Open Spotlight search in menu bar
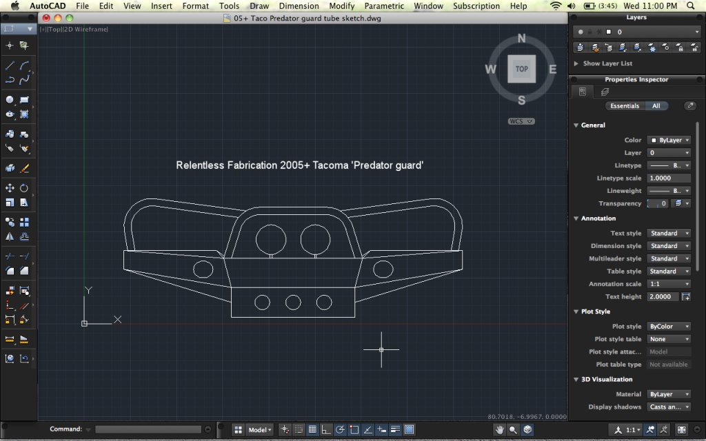Screen dimensions: 706x441 [x=691, y=6]
